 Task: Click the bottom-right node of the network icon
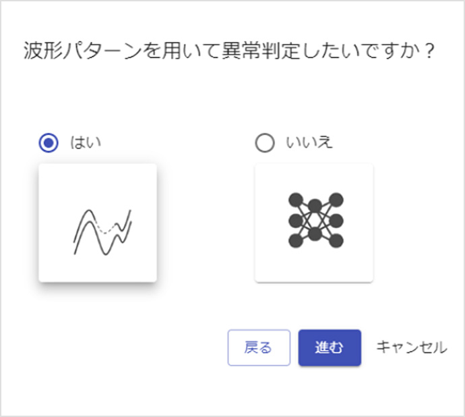tap(336, 240)
